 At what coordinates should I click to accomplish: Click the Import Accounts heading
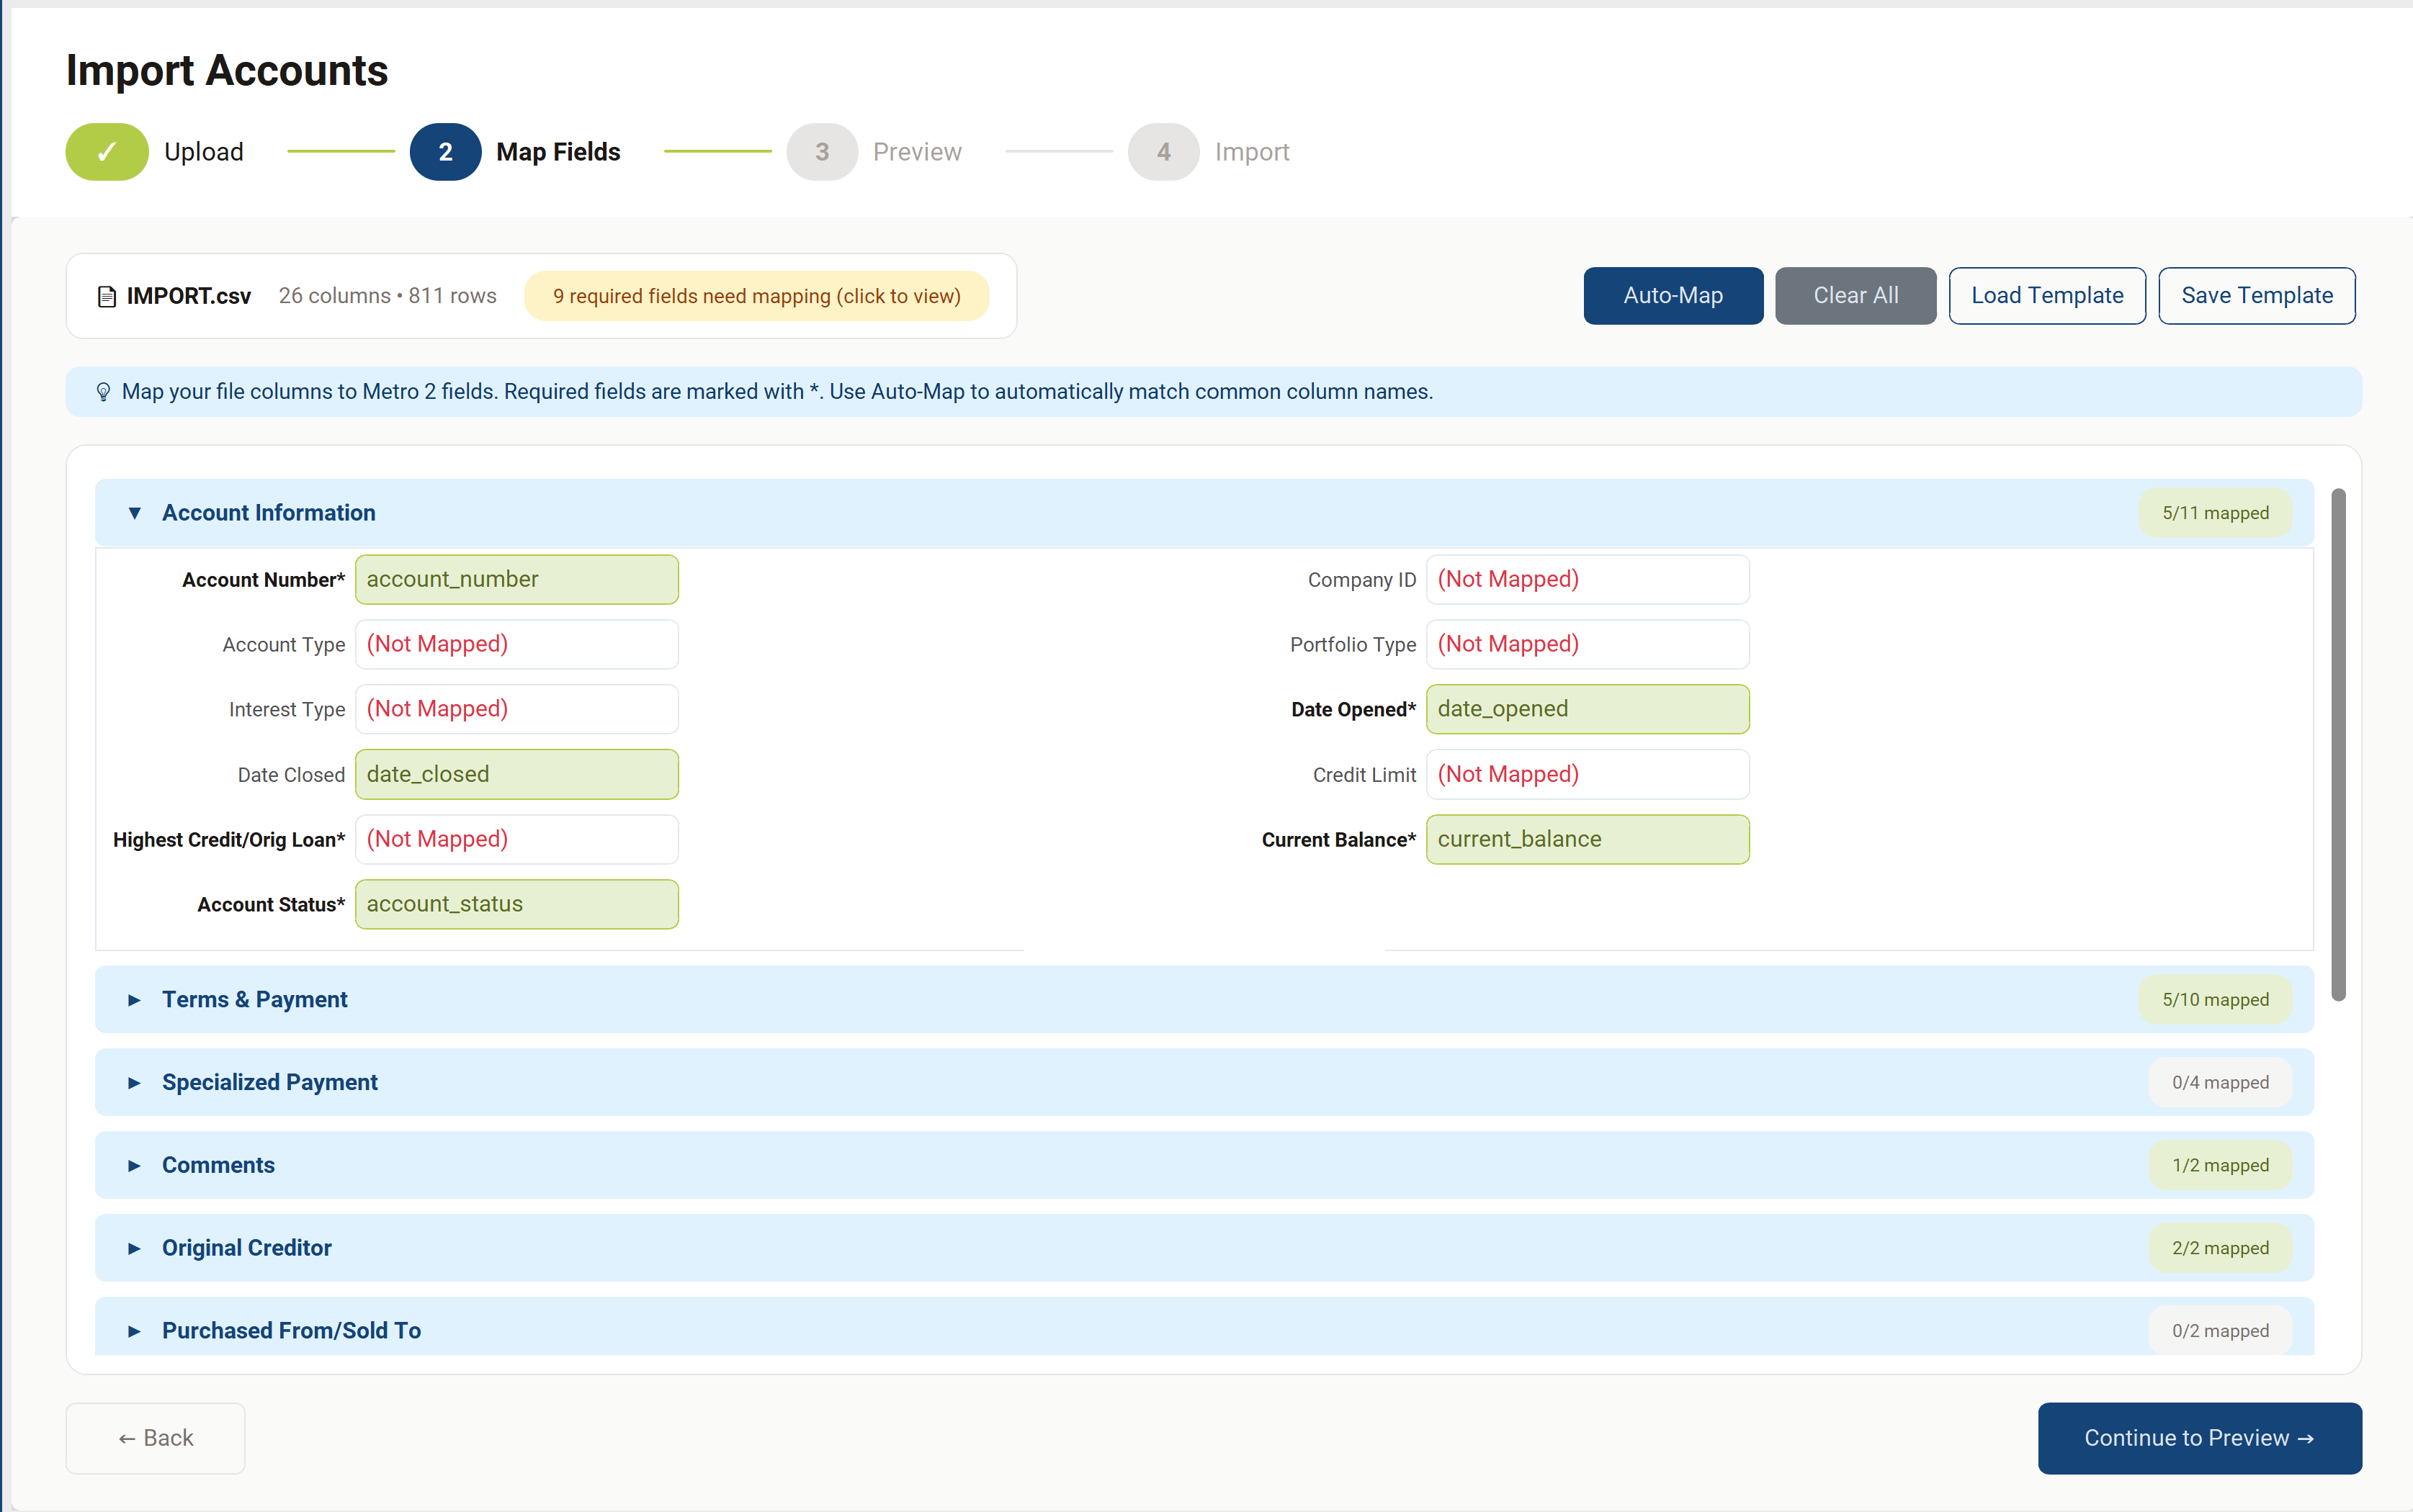227,71
